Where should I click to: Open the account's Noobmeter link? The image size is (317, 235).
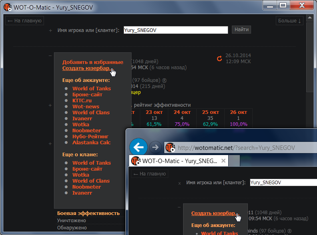(x=86, y=131)
